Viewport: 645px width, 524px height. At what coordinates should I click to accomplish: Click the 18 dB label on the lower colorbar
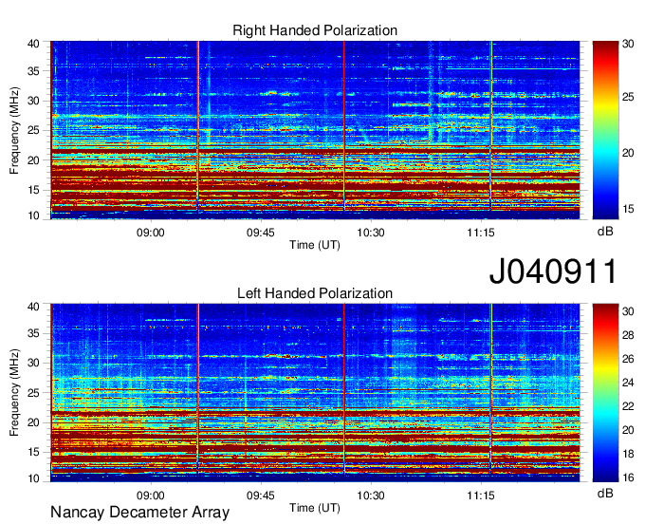click(628, 454)
